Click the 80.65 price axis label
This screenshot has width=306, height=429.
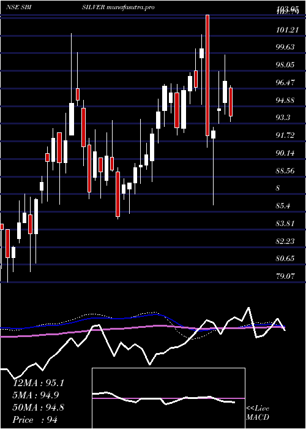click(x=285, y=259)
